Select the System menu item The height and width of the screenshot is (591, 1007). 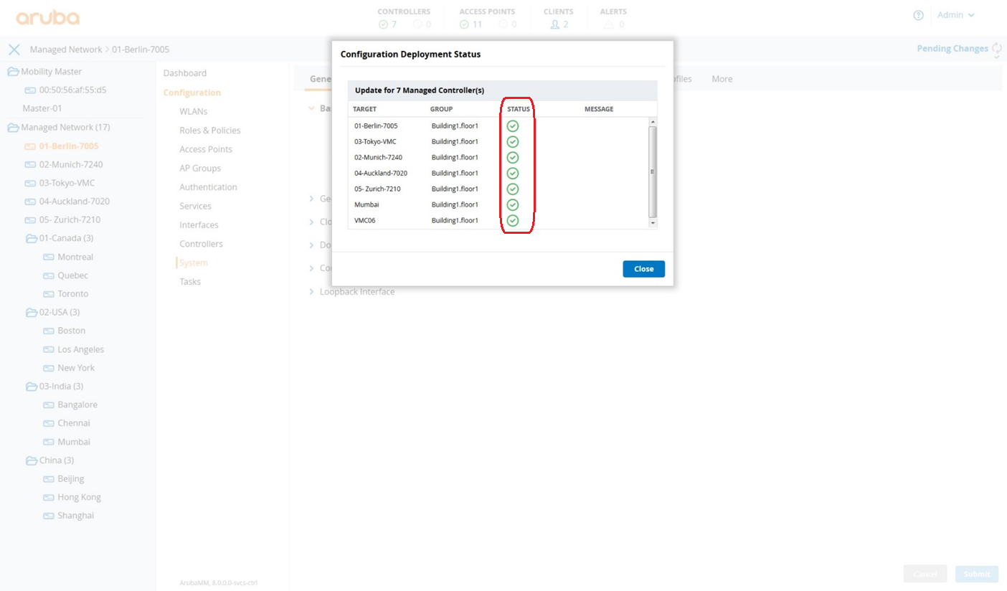click(194, 263)
